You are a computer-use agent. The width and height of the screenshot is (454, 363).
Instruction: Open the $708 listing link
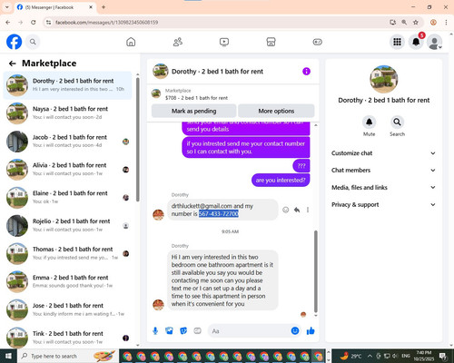[196, 98]
